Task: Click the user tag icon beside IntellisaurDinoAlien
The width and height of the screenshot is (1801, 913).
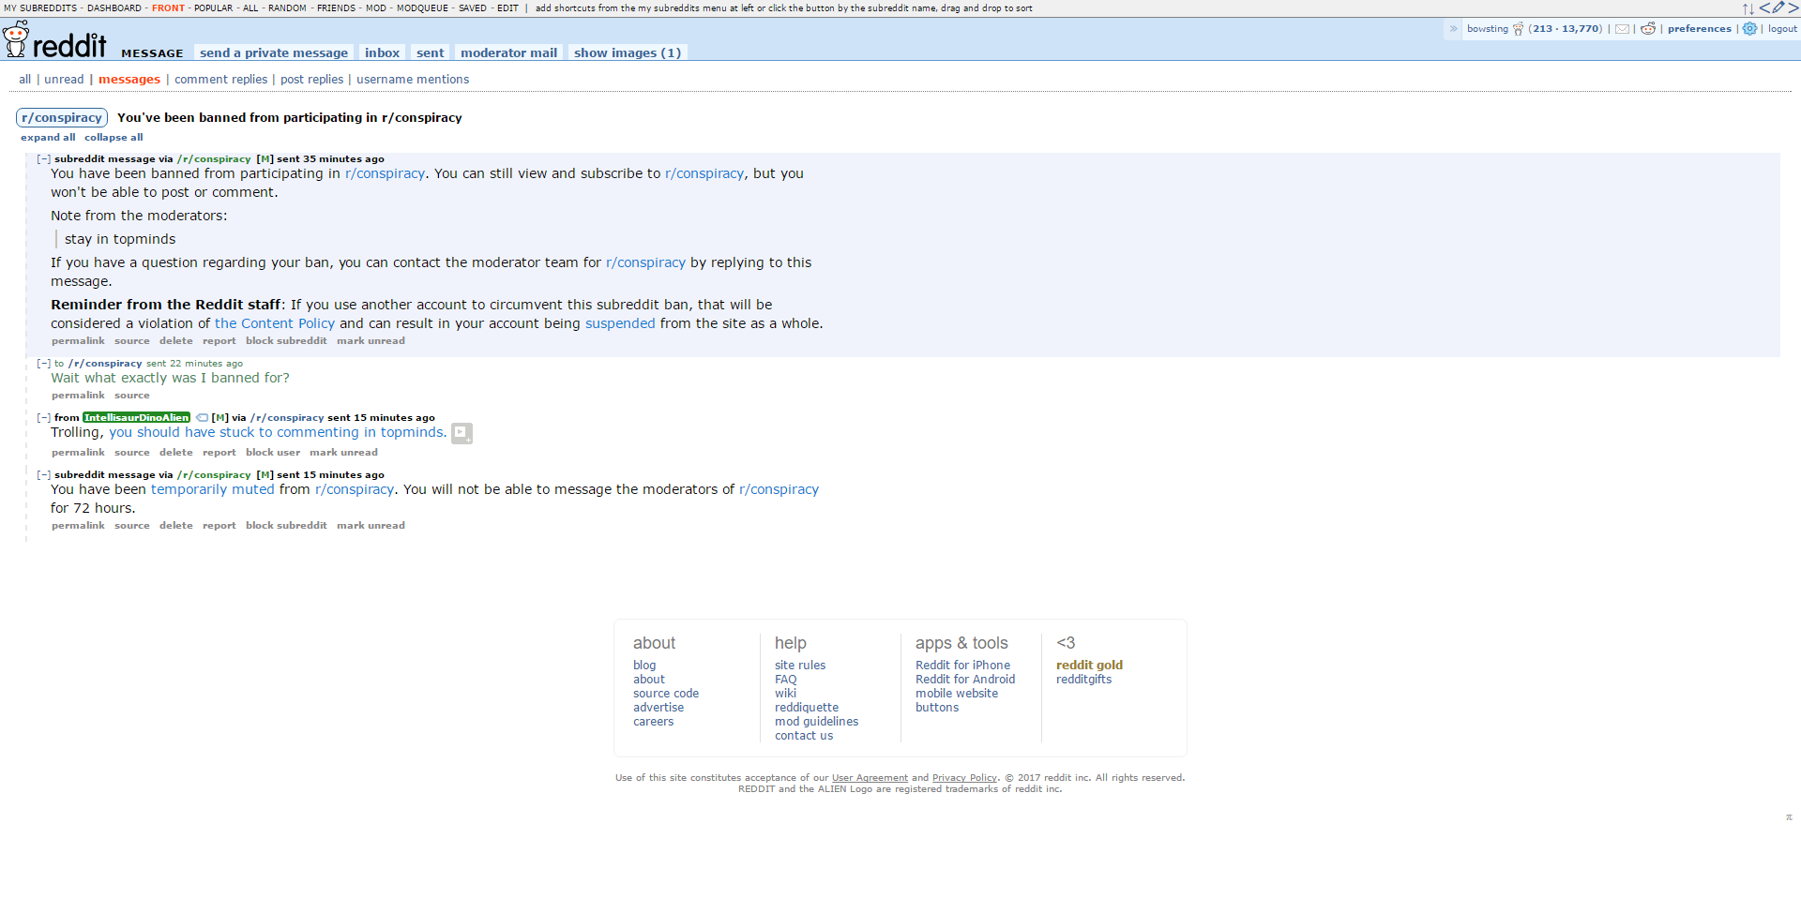Action: click(x=202, y=418)
